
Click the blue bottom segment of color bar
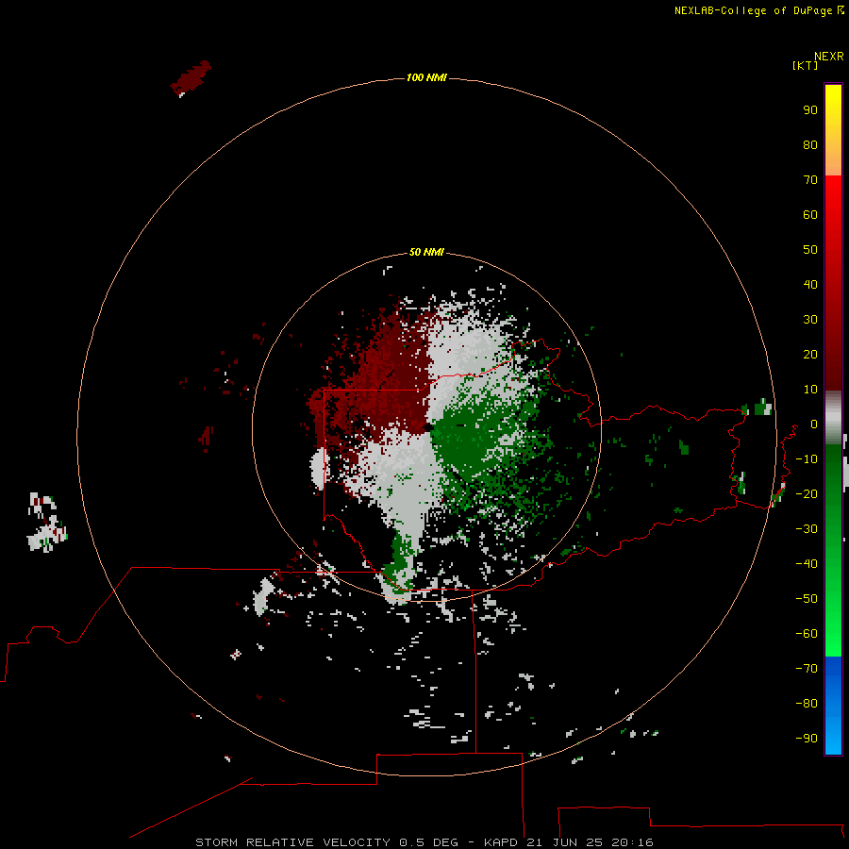tap(833, 706)
